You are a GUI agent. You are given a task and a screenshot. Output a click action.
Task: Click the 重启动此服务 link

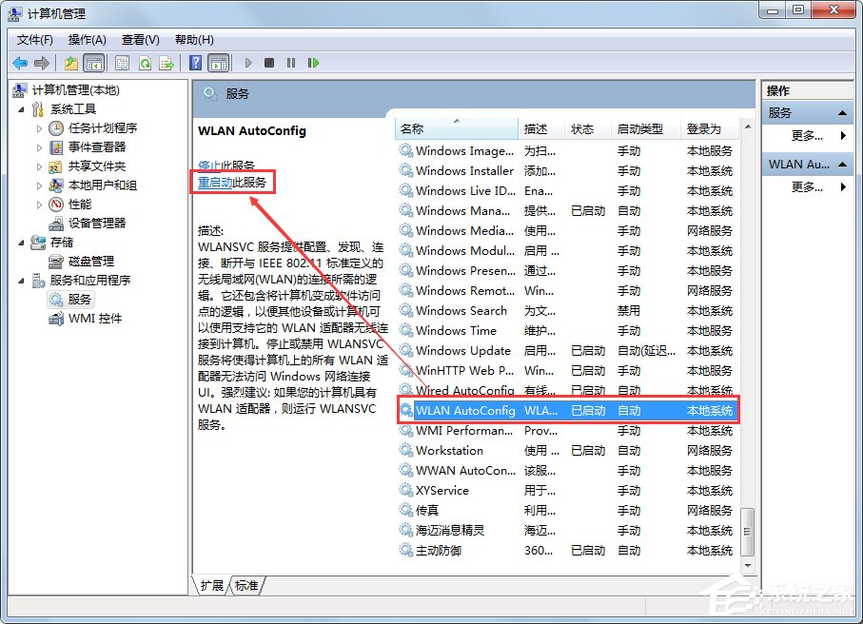click(232, 182)
